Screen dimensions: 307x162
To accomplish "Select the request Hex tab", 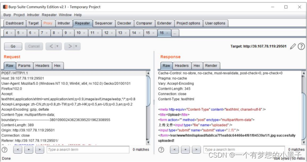I will (57, 66).
